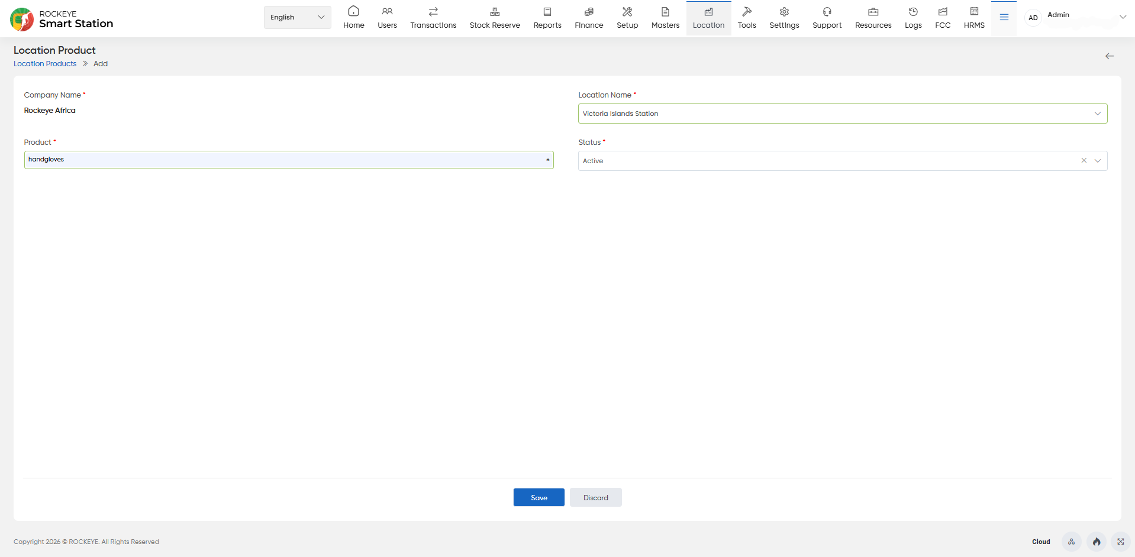Click the fullscreen expand icon in footer
This screenshot has height=557, width=1135.
[x=1120, y=542]
